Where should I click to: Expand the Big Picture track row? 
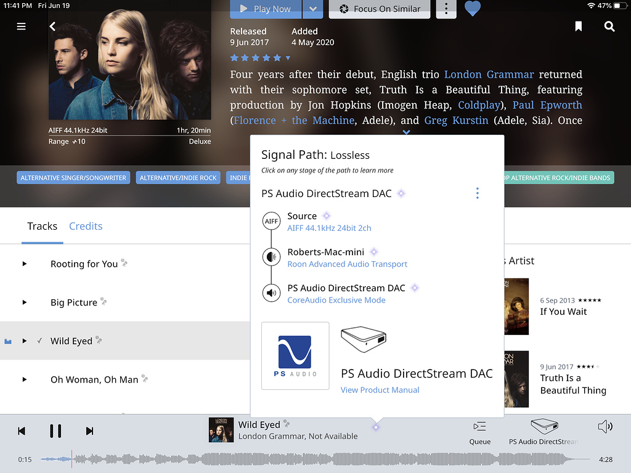coord(25,302)
